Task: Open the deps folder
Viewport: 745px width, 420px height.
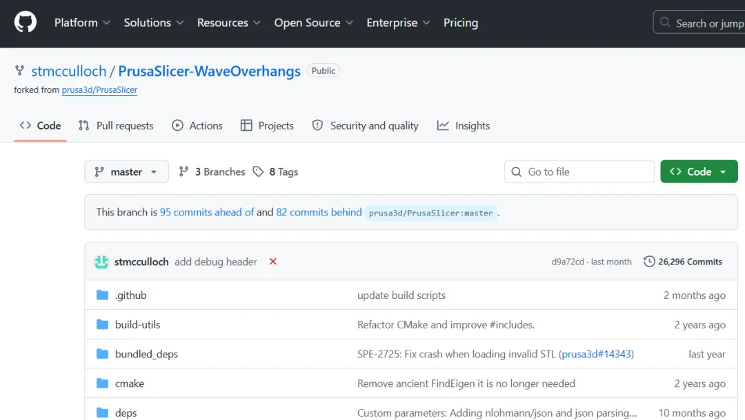Action: (x=126, y=413)
